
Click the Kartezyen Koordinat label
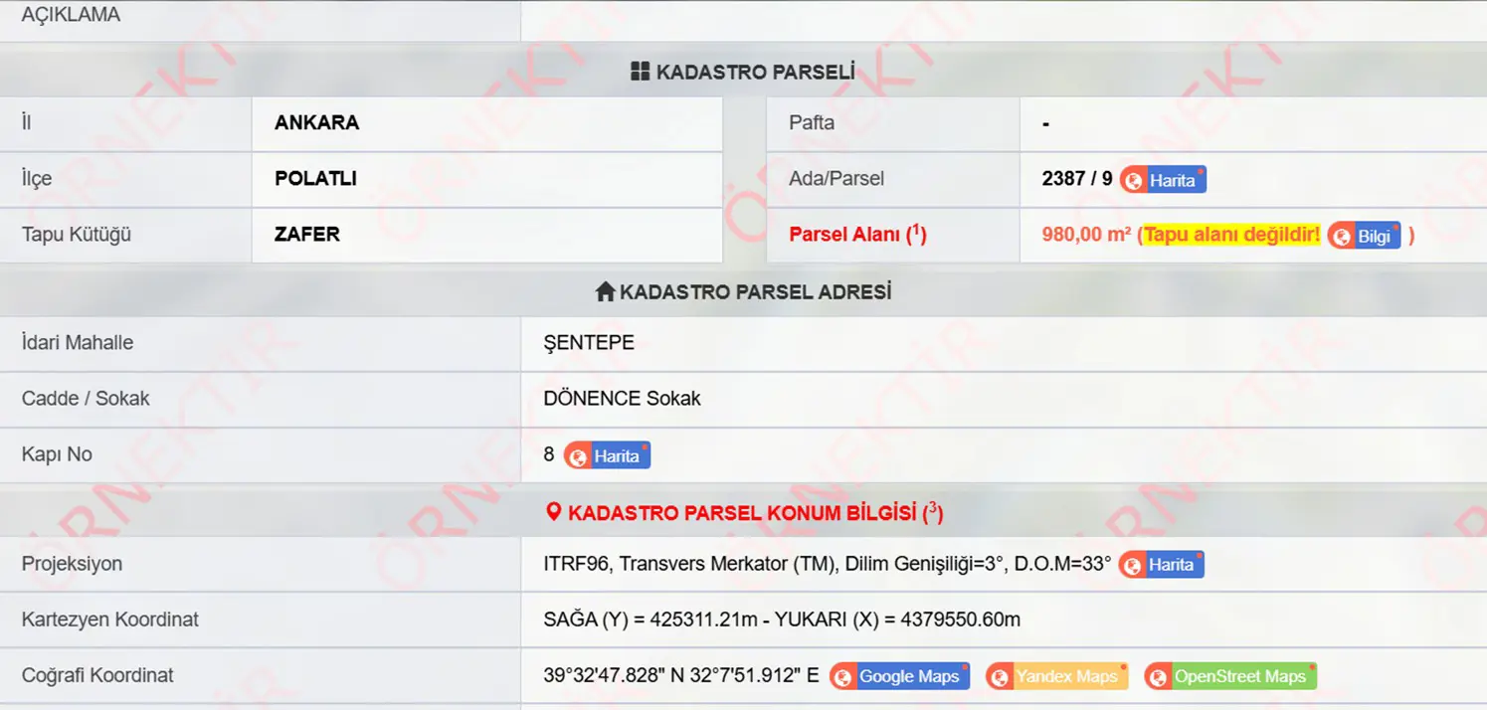coord(110,620)
